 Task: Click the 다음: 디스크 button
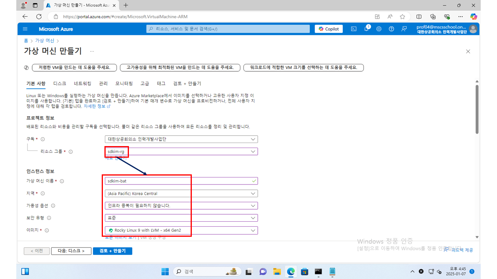(x=71, y=251)
